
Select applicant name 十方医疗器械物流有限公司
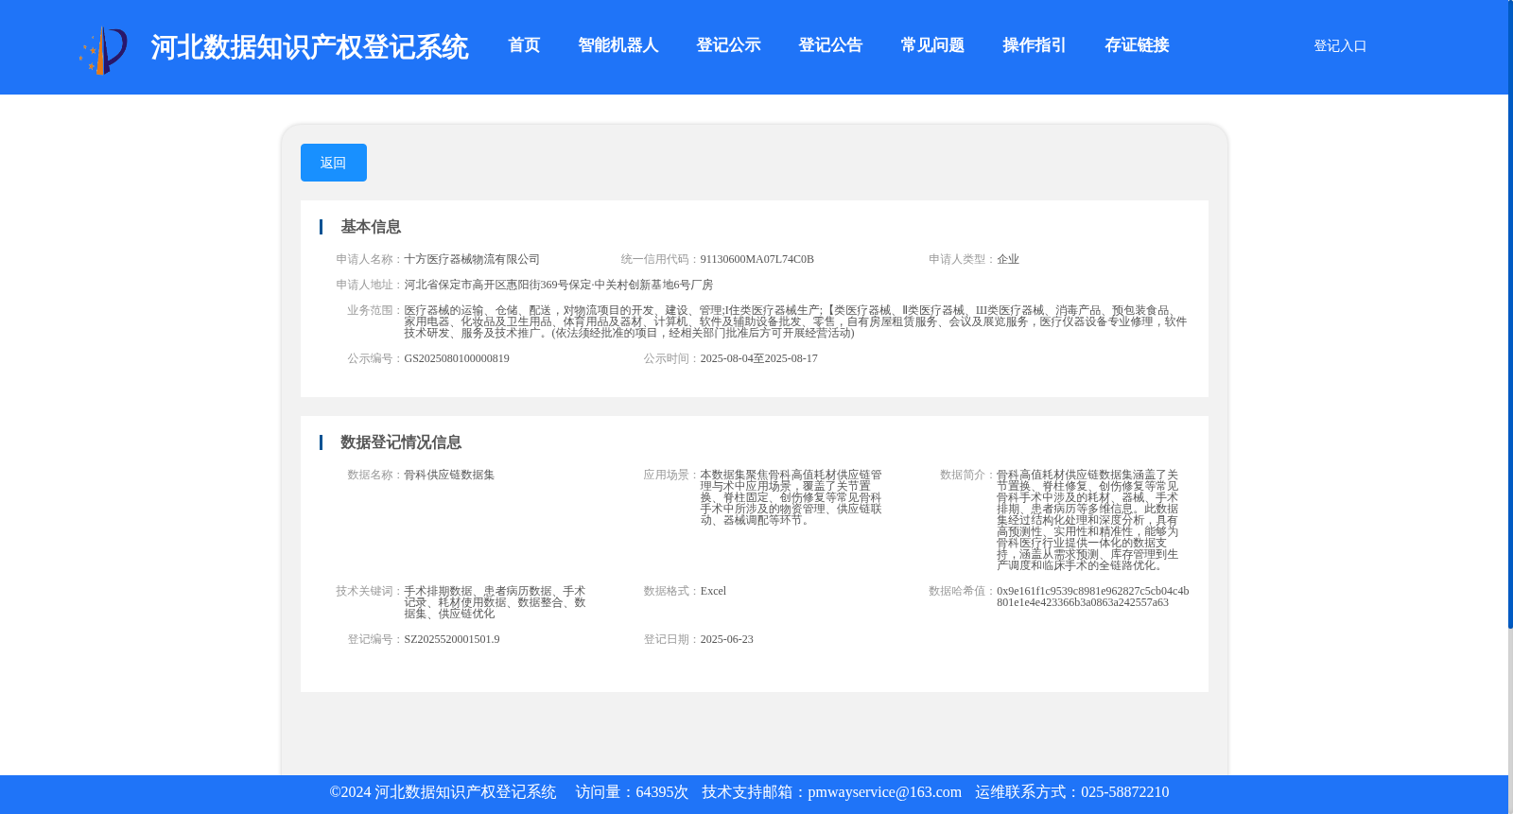point(472,259)
